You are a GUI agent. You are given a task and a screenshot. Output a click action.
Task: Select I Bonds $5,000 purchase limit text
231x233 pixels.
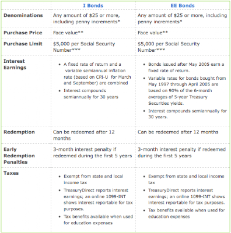click(84, 47)
